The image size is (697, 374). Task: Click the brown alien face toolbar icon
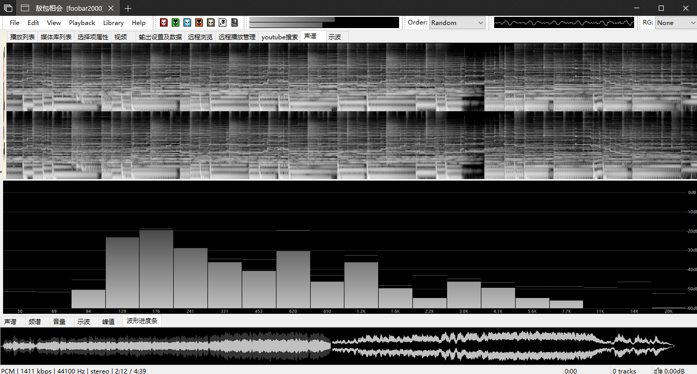click(211, 22)
